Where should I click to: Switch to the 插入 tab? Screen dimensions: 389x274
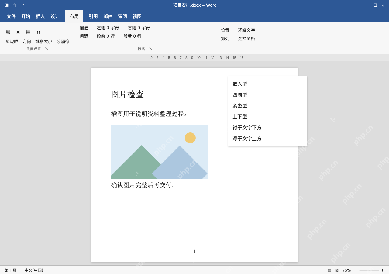[40, 16]
